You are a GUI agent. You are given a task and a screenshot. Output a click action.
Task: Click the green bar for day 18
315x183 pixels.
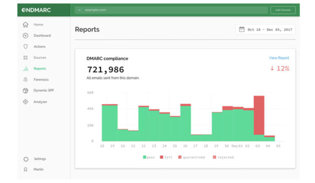tap(109, 123)
